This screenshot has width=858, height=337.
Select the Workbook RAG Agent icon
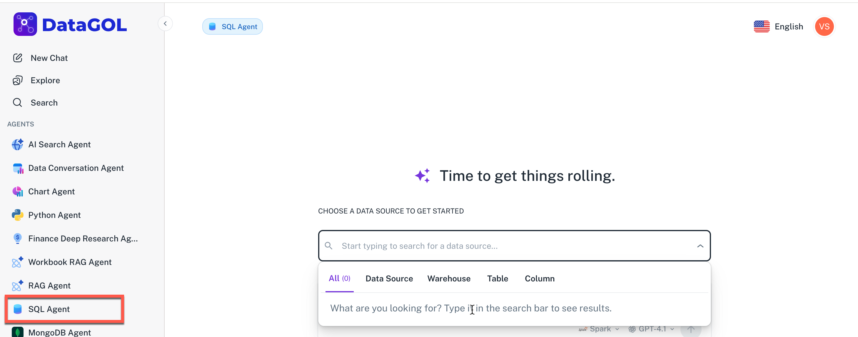(17, 262)
